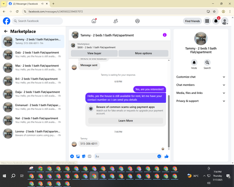Image resolution: width=234 pixels, height=187 pixels.
Task: Go back with the browser back arrow
Action: pos(4,12)
